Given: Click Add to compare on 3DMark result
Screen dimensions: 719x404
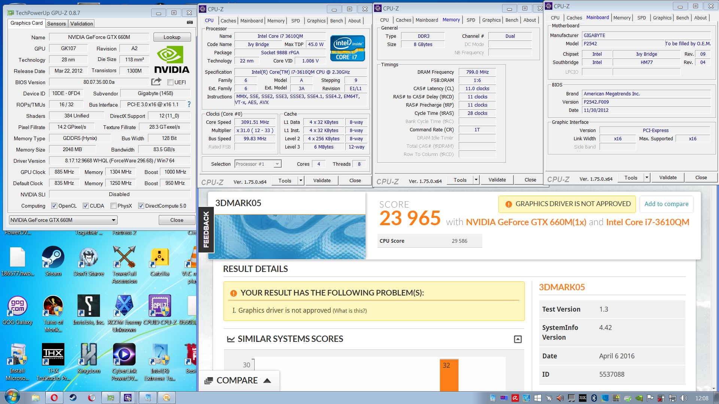Looking at the screenshot, I should 666,204.
